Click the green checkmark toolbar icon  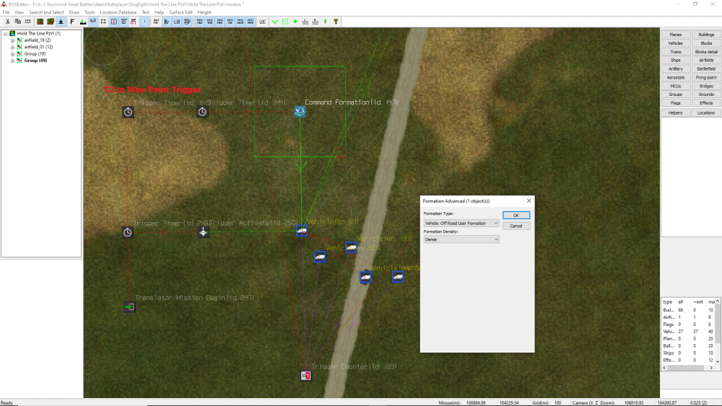click(x=275, y=22)
